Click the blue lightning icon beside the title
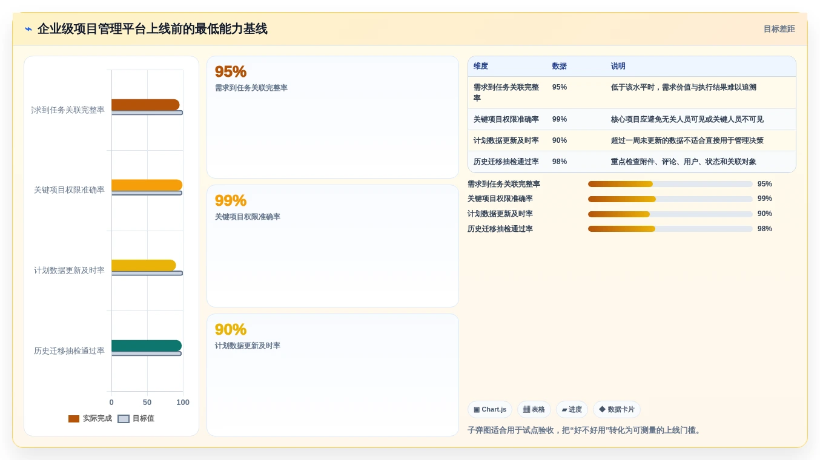Screen dimensions: 820x460 click(28, 29)
